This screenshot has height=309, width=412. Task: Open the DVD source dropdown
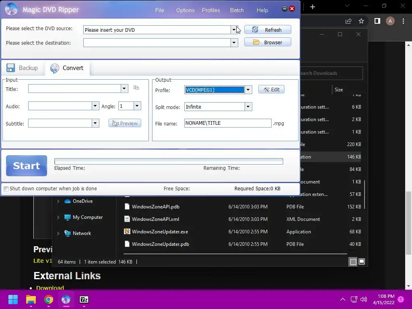point(234,30)
